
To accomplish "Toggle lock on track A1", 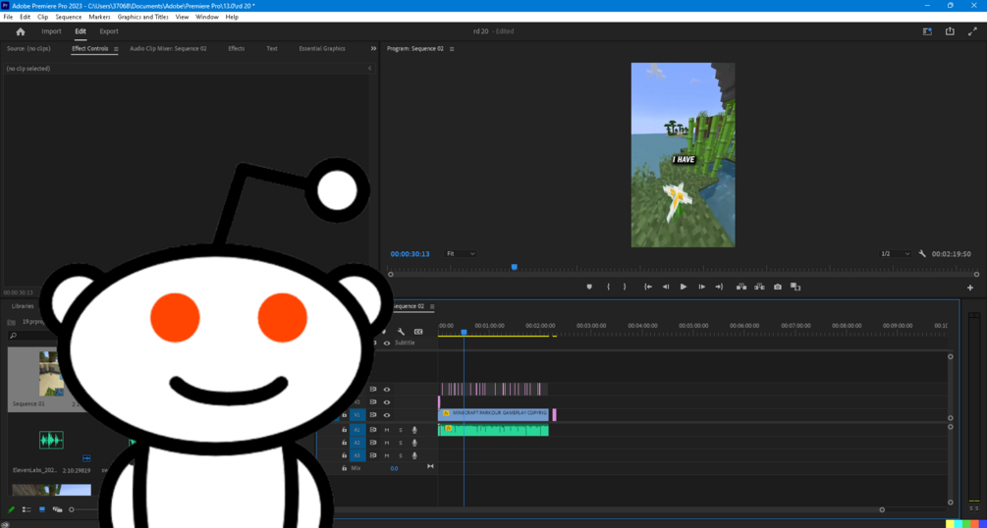I will tap(345, 430).
